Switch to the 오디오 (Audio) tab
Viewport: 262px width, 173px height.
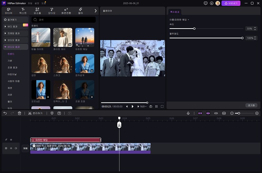[52, 11]
